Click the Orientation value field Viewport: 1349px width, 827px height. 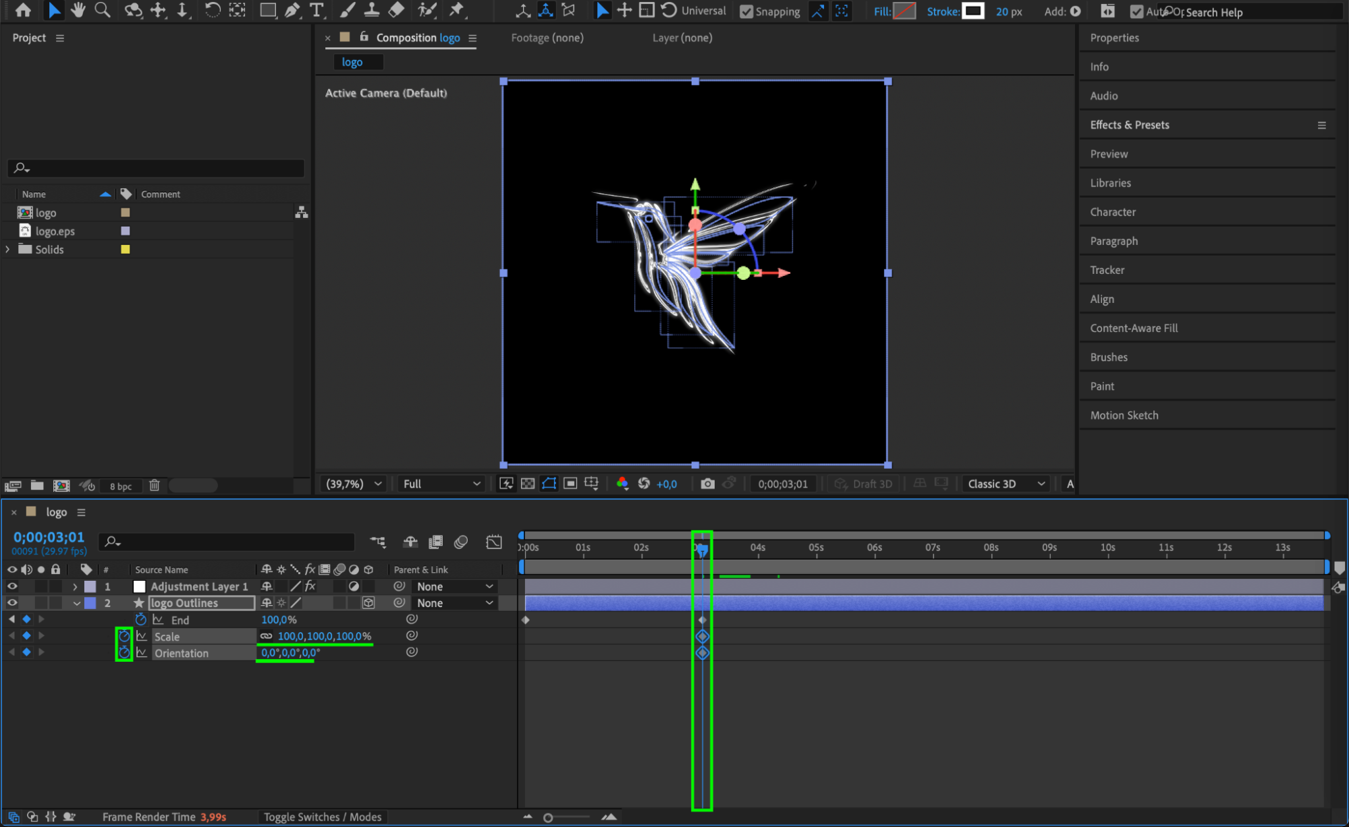pos(290,653)
